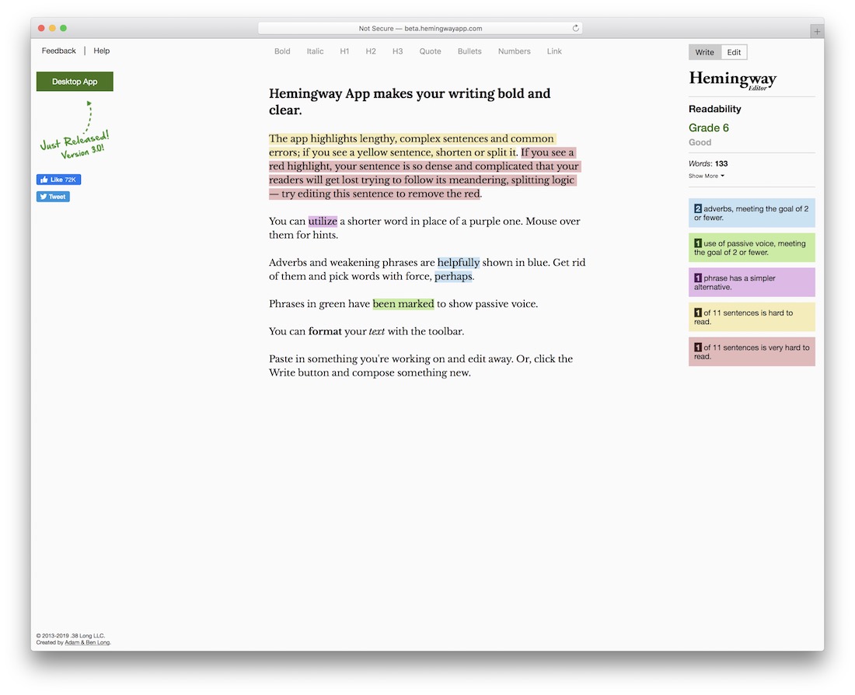Click the yellow highlighted sentence
Image resolution: width=855 pixels, height=695 pixels.
click(412, 145)
